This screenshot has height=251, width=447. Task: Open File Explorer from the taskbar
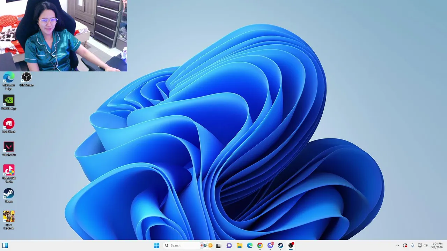coord(240,245)
